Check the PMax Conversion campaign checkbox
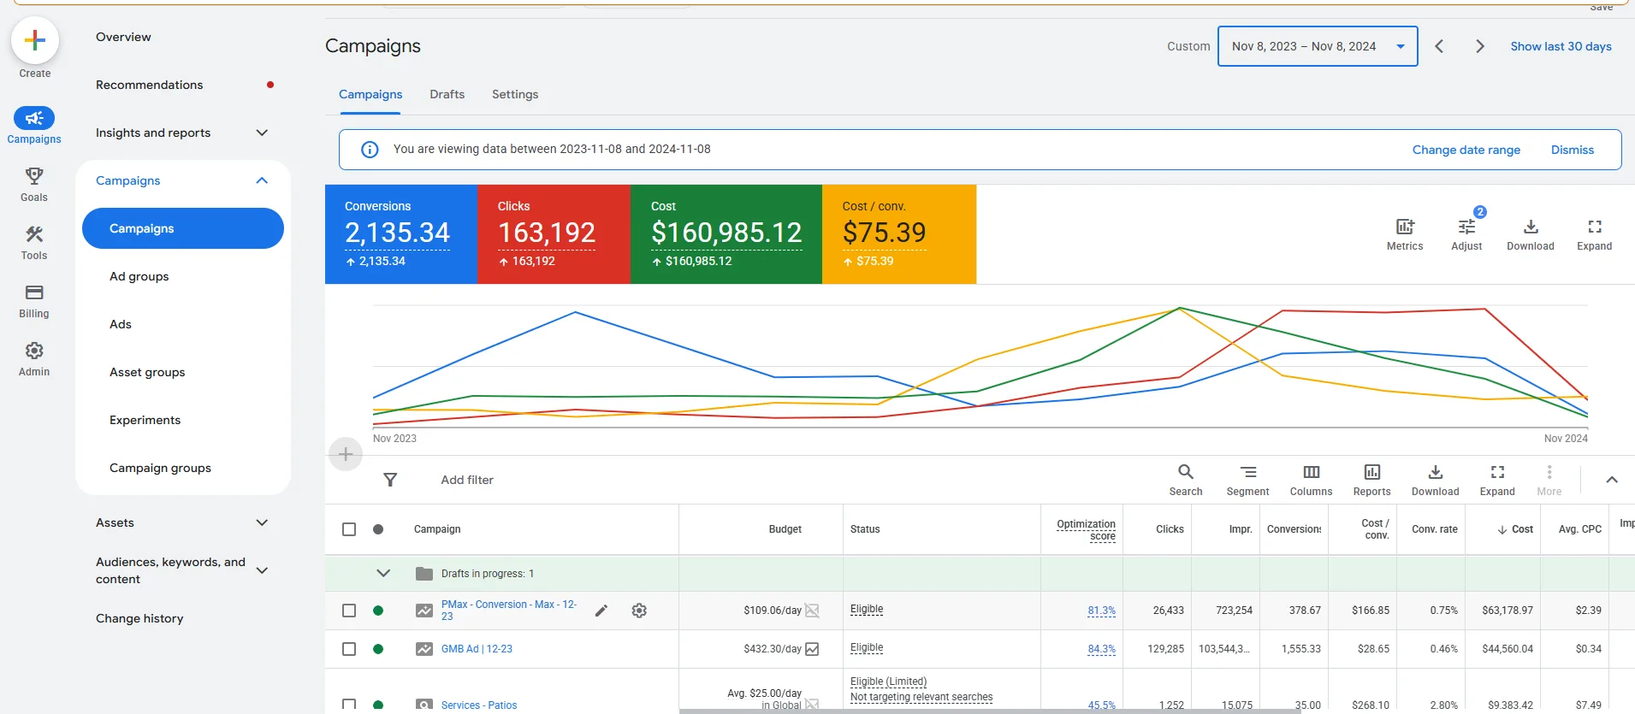This screenshot has width=1635, height=714. point(349,611)
